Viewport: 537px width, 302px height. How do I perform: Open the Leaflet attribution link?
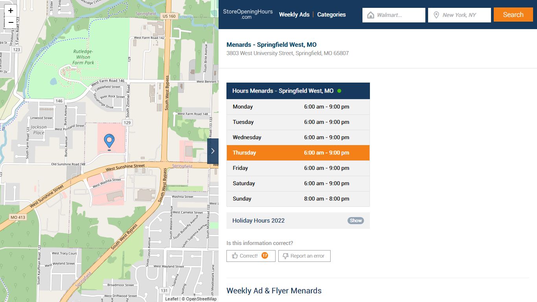(172, 299)
